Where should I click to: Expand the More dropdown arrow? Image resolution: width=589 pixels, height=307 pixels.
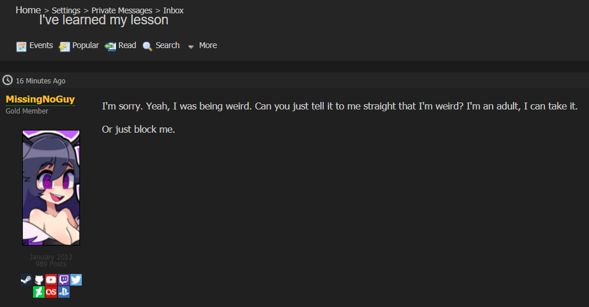point(191,46)
